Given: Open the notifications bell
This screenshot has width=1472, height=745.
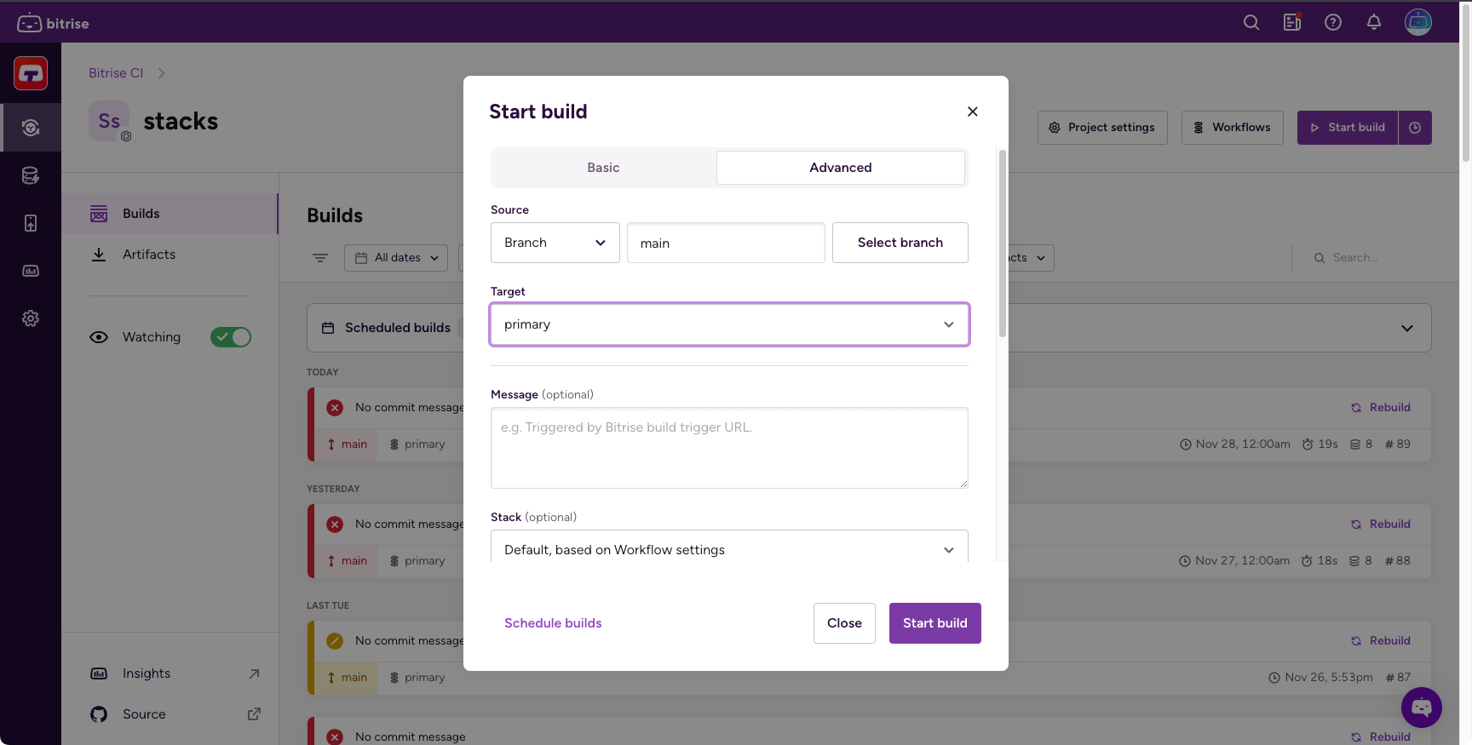Looking at the screenshot, I should (1373, 23).
